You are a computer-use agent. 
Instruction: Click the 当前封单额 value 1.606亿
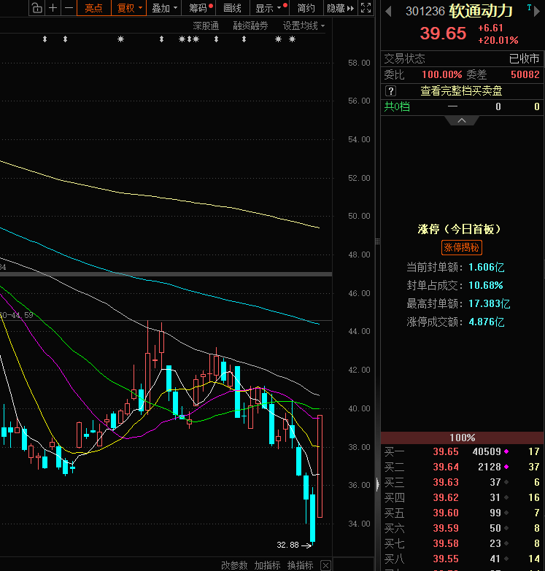pos(487,268)
